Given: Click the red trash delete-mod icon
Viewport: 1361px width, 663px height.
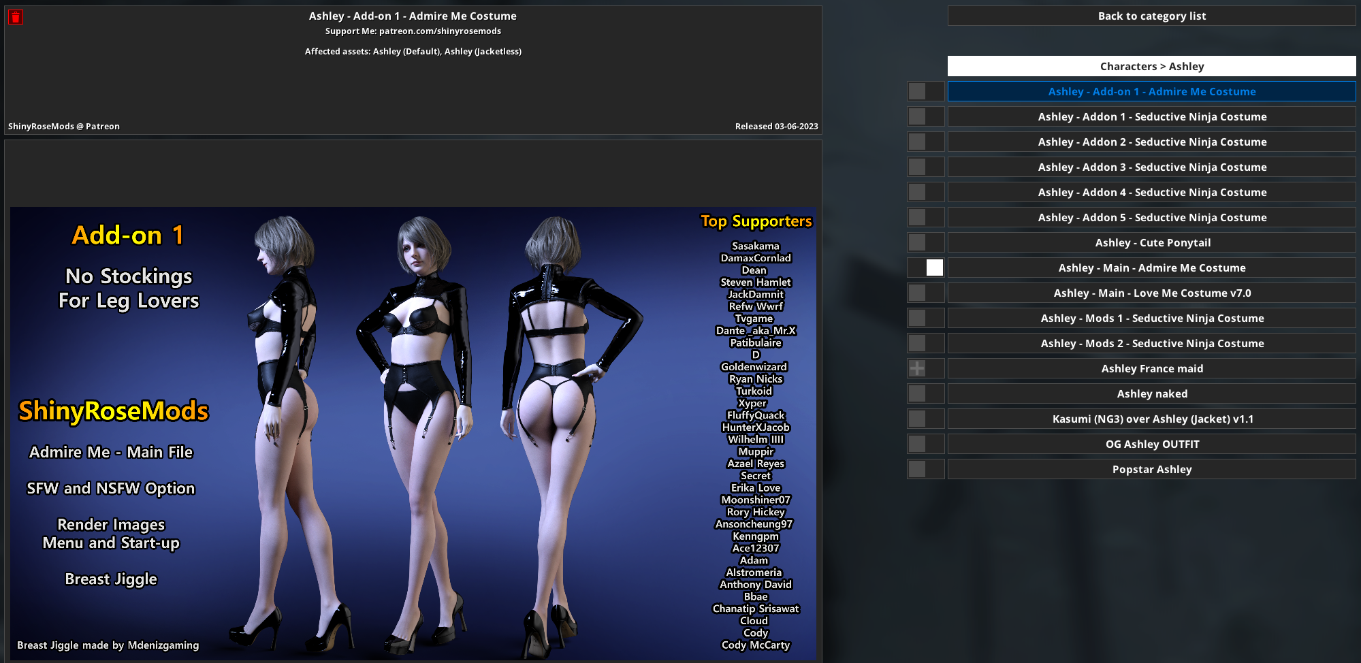Looking at the screenshot, I should 15,17.
